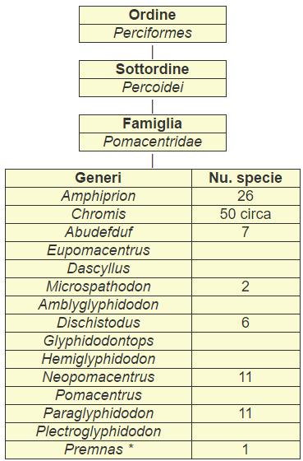Screen dimensions: 303x461
Task: Click the Glyphidodontops genus entry
Action: click(x=99, y=341)
